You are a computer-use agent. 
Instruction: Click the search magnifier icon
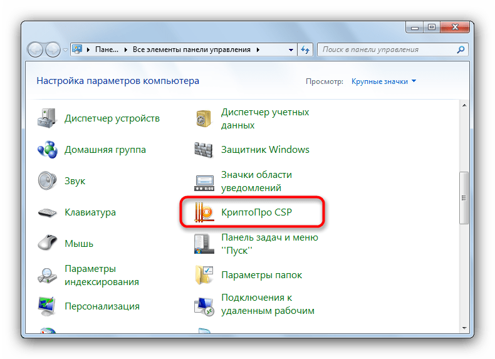click(x=461, y=49)
